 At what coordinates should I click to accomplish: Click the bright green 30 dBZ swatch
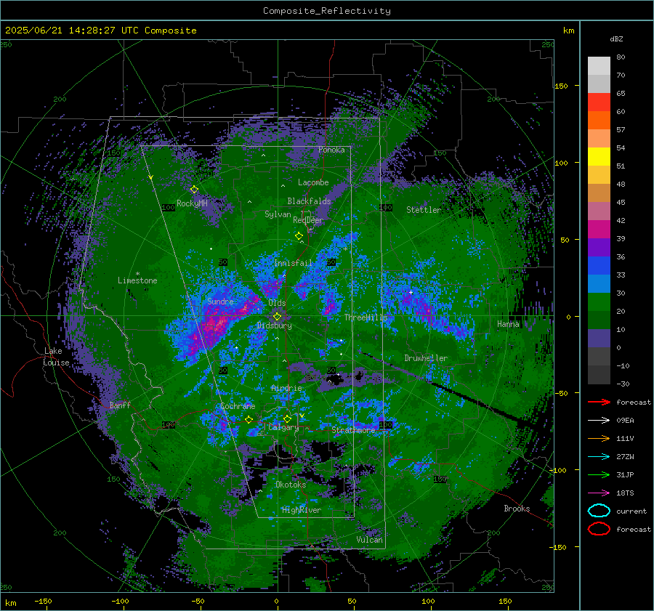click(599, 302)
